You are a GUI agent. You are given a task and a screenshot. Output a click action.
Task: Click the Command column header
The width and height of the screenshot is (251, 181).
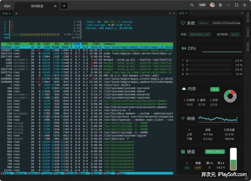(109, 44)
